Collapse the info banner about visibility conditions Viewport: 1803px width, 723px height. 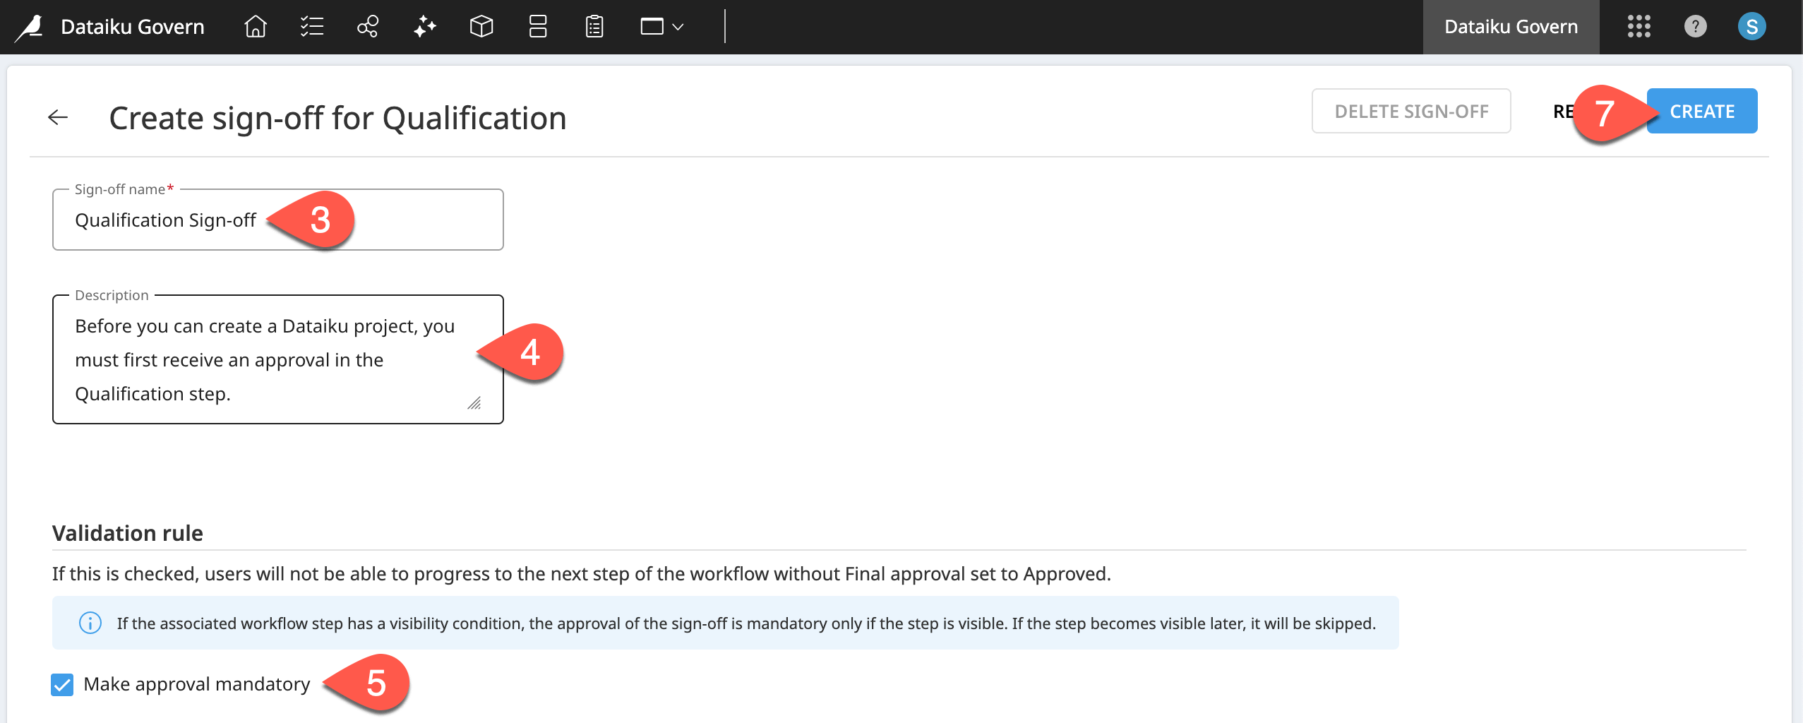(x=89, y=622)
